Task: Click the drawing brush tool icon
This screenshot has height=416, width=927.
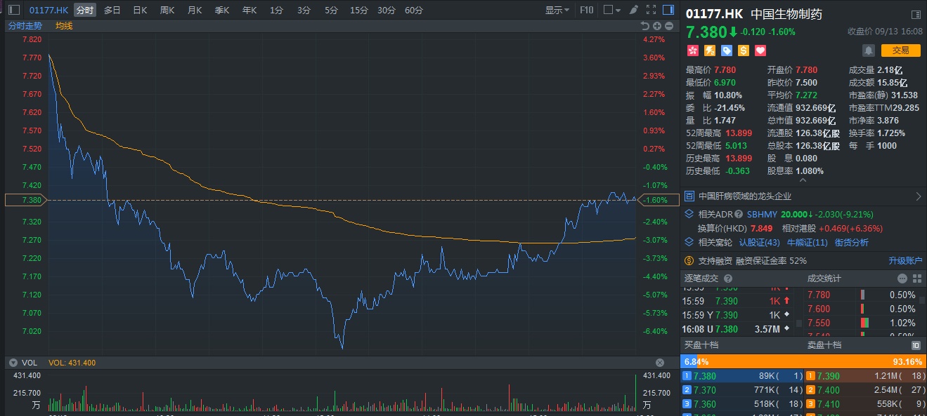Action: pyautogui.click(x=633, y=10)
